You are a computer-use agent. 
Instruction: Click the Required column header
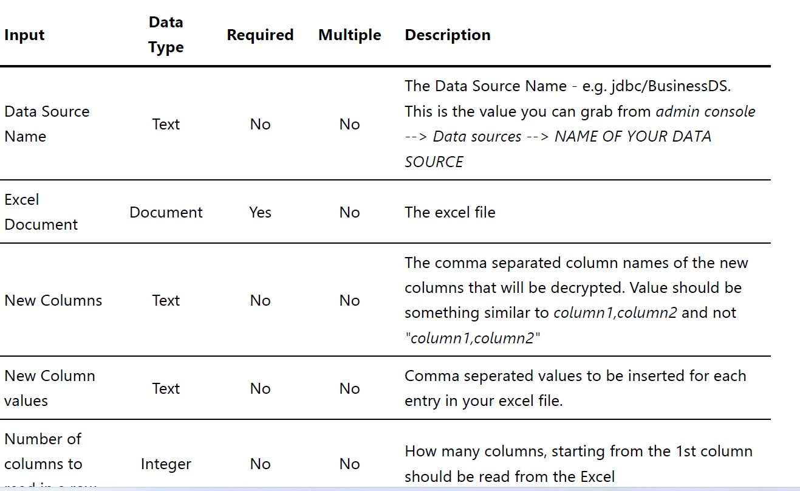(260, 35)
